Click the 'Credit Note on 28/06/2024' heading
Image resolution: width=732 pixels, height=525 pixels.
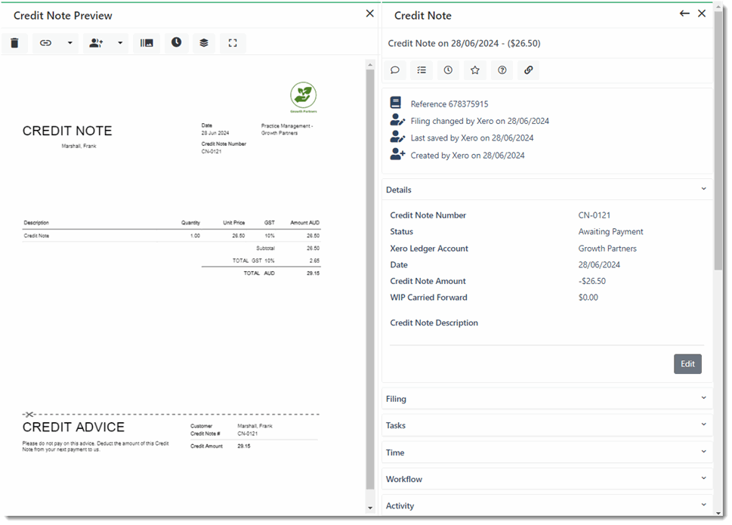(x=464, y=43)
